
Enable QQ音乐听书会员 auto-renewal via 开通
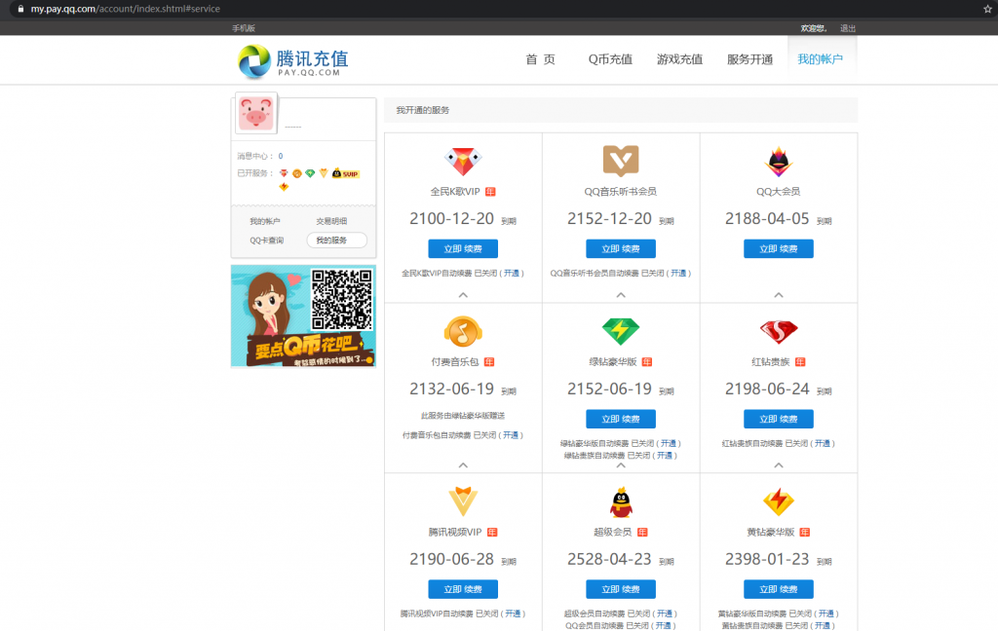tap(678, 274)
